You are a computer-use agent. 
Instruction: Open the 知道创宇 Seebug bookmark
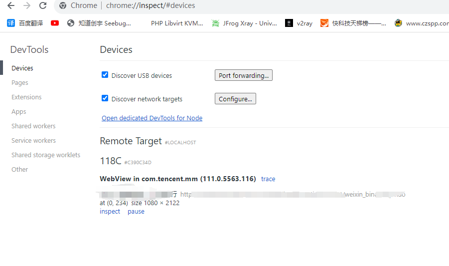99,23
